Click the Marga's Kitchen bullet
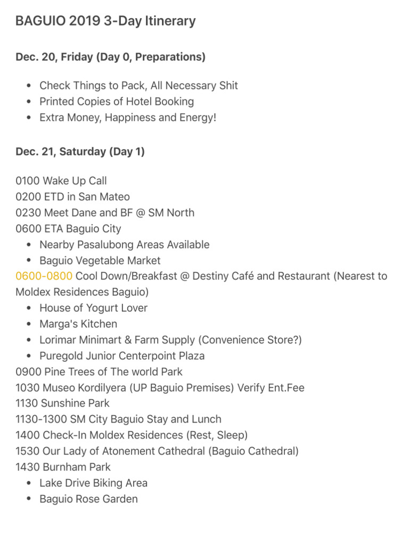This screenshot has width=409, height=545. pyautogui.click(x=78, y=324)
